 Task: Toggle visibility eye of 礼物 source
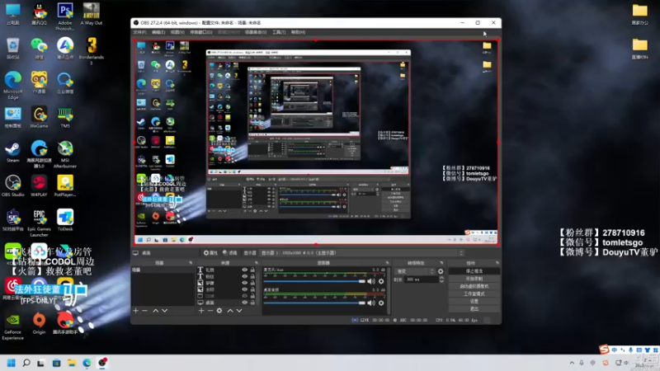click(x=244, y=270)
